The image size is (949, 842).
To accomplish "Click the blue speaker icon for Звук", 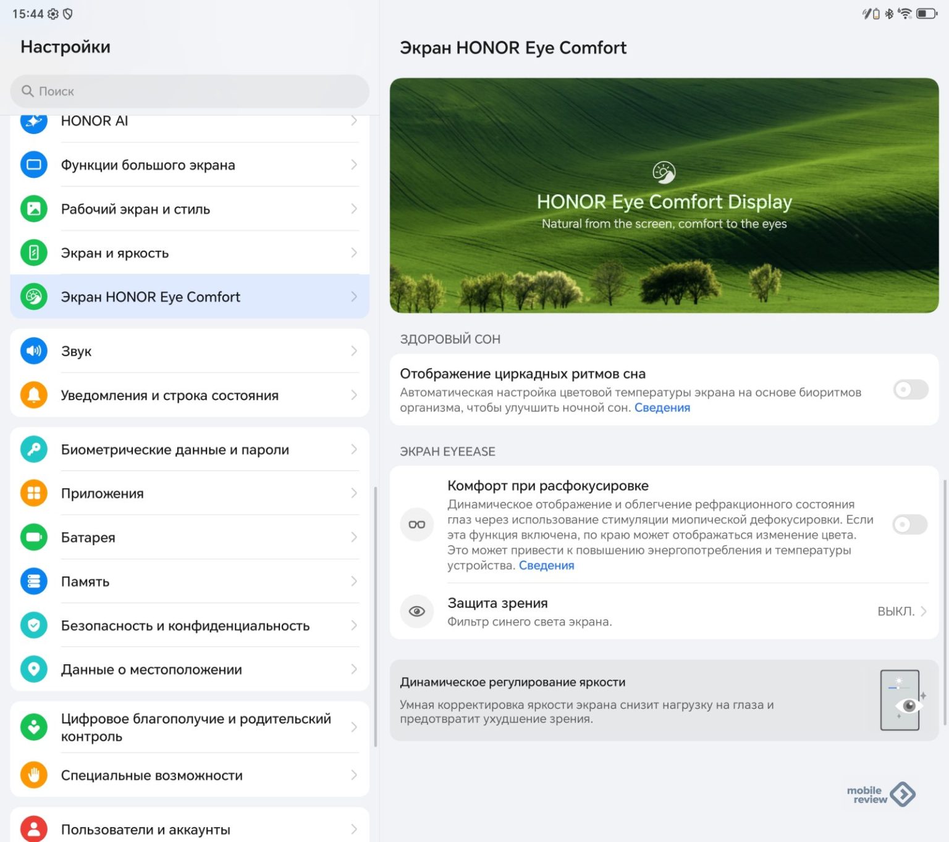I will 34,351.
